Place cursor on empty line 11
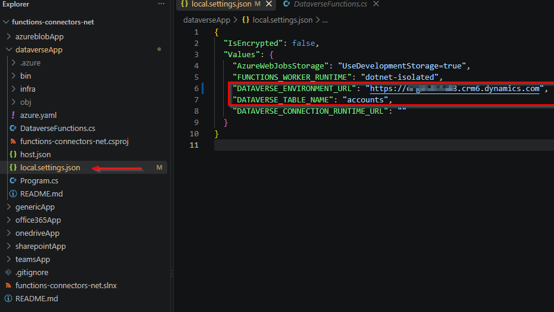Viewport: 554px width, 312px height. (384, 145)
